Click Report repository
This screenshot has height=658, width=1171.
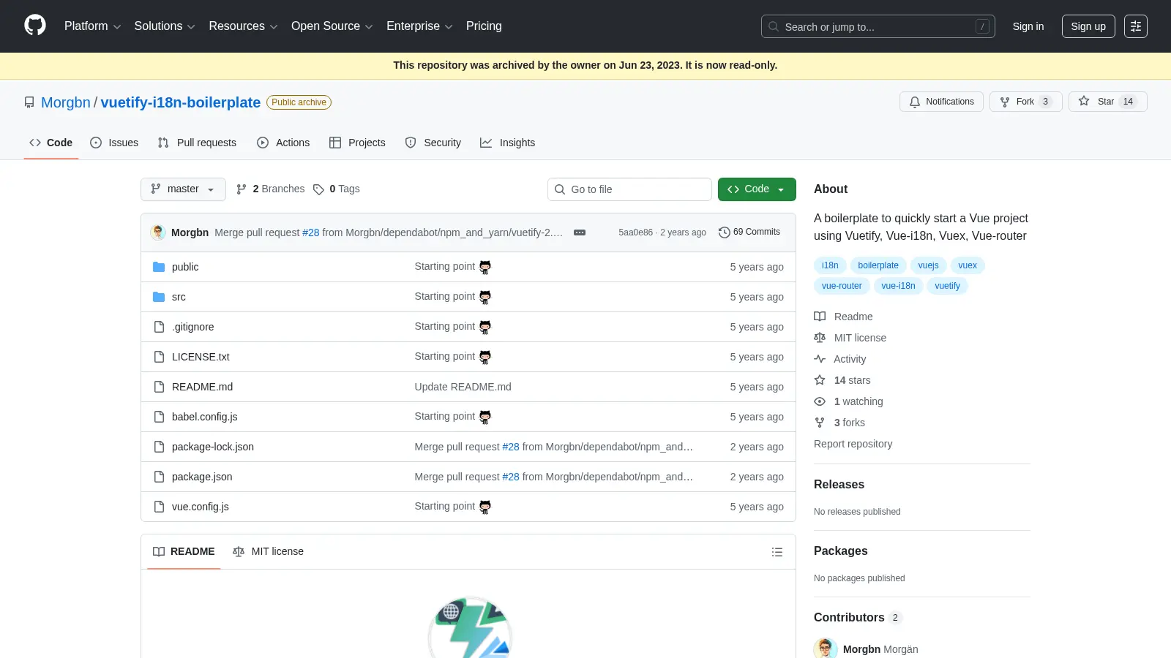(853, 444)
